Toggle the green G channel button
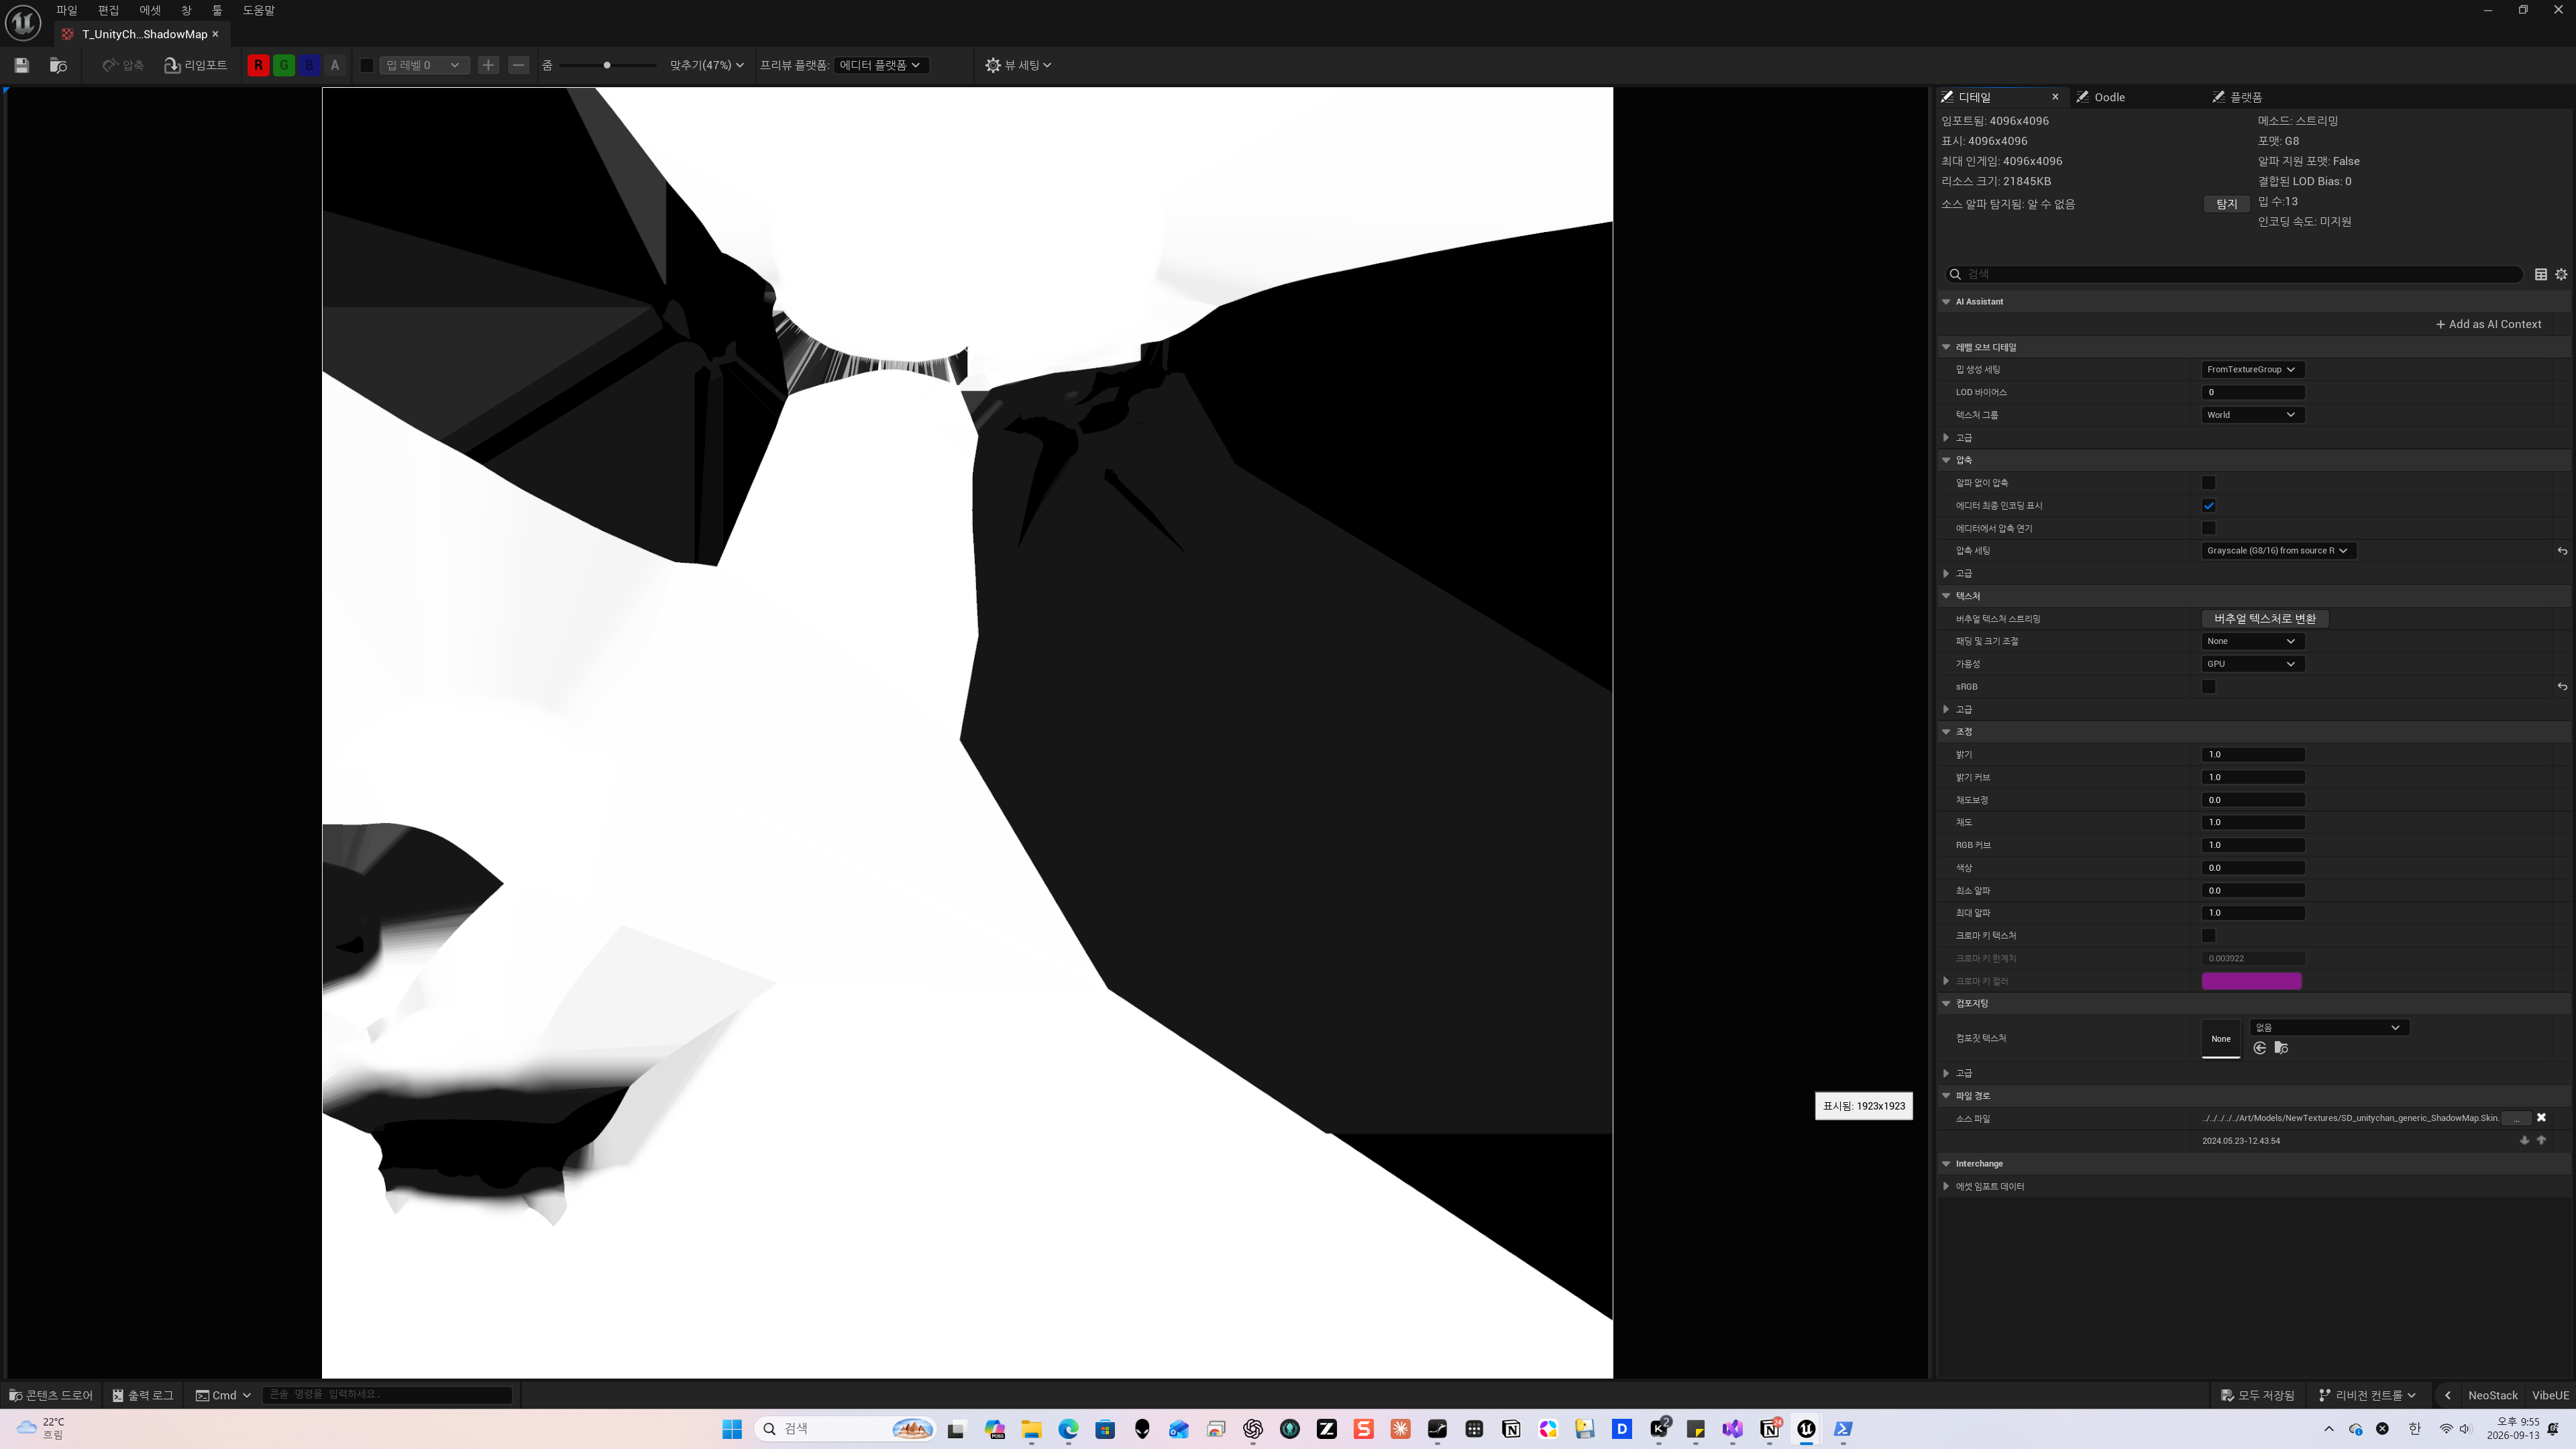 click(x=284, y=65)
